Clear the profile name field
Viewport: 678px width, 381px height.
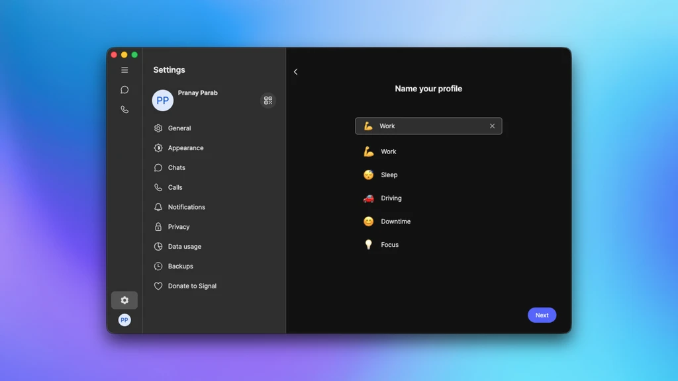click(492, 126)
